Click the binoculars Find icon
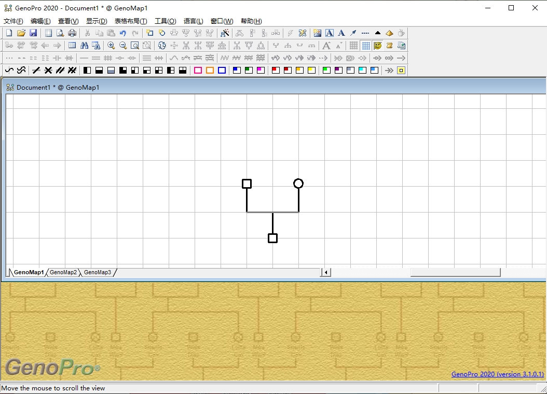This screenshot has height=394, width=547. coord(84,46)
